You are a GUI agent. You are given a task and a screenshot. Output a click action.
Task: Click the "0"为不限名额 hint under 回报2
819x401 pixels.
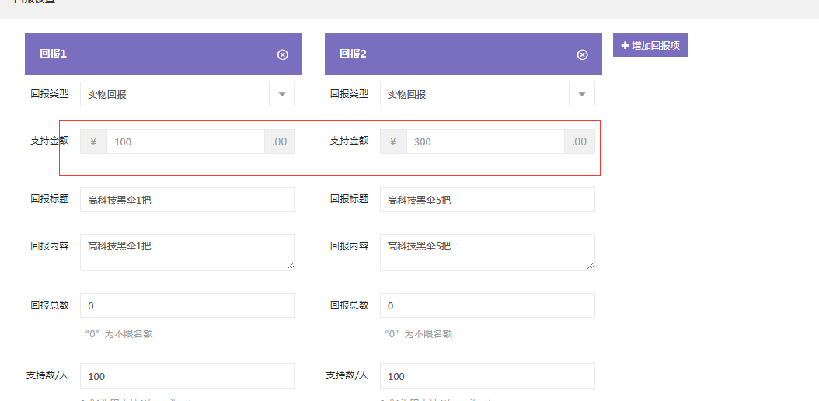419,334
